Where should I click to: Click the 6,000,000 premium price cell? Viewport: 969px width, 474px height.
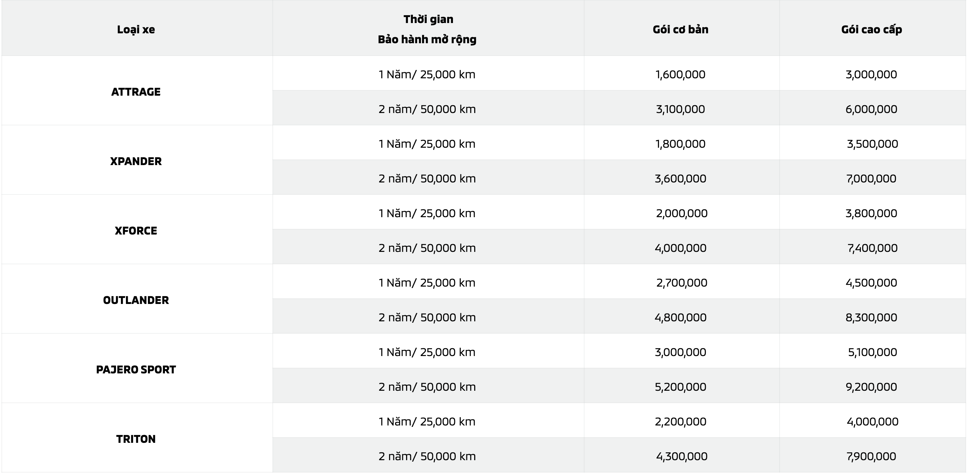(871, 109)
